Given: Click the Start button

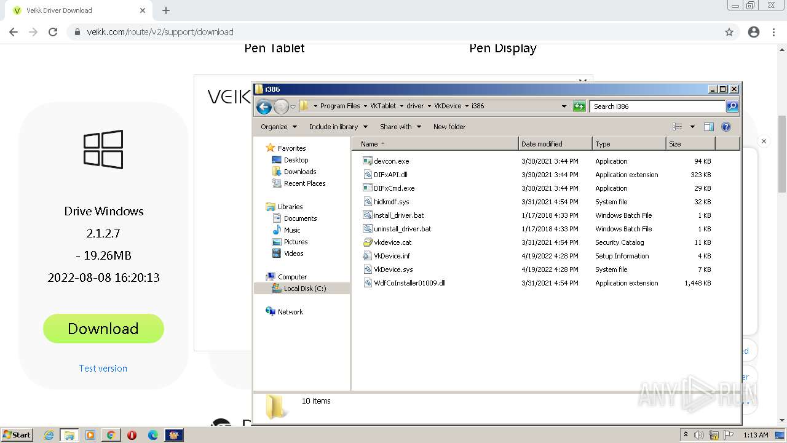Looking at the screenshot, I should [x=17, y=435].
